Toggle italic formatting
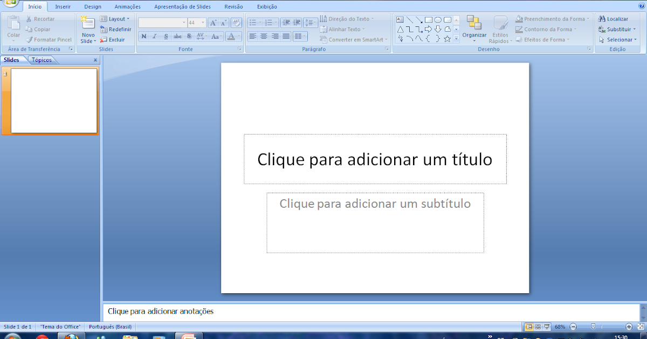The height and width of the screenshot is (339, 647). click(155, 36)
